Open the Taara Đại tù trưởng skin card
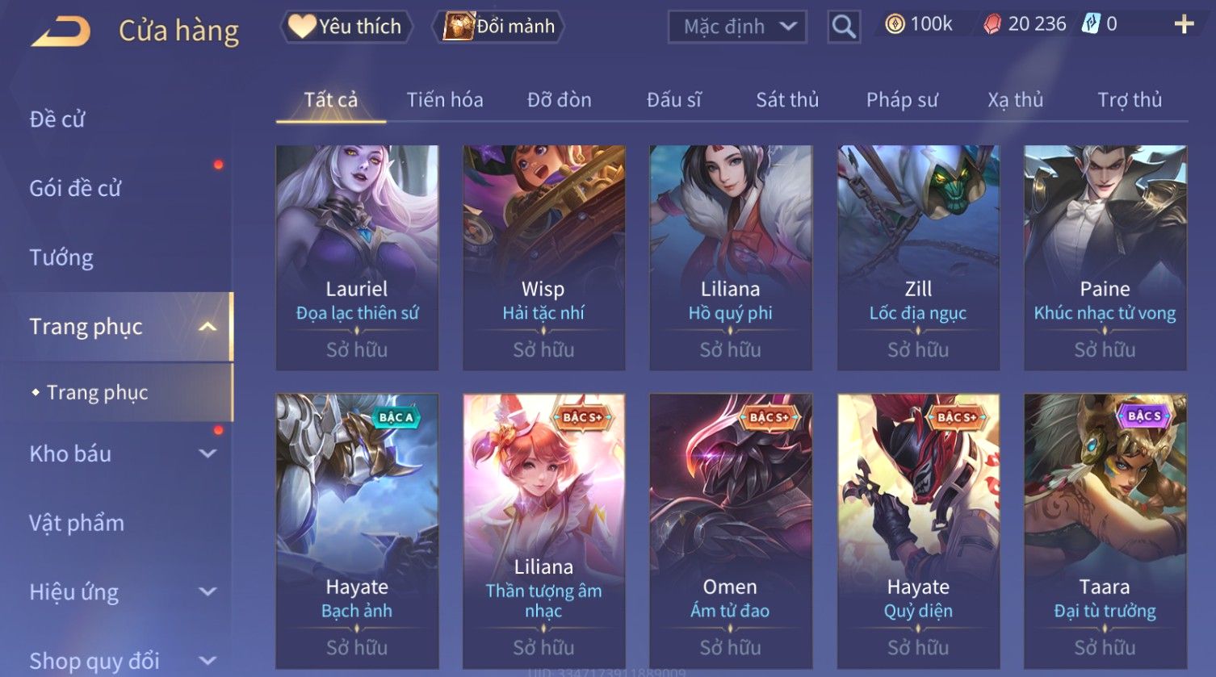 (x=1105, y=531)
